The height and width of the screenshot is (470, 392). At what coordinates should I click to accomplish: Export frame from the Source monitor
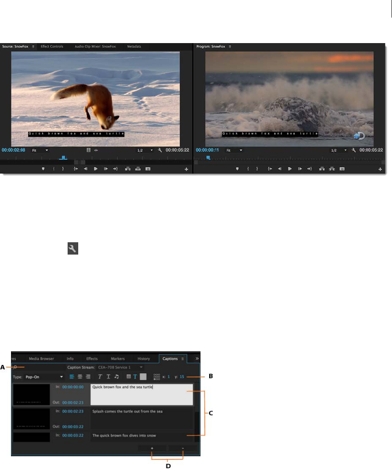coord(148,169)
